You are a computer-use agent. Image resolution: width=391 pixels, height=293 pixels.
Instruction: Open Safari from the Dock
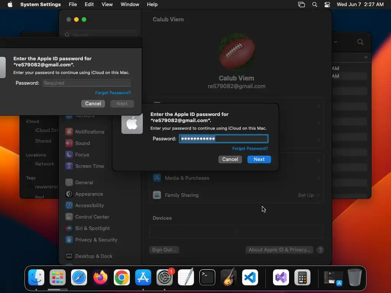79,277
